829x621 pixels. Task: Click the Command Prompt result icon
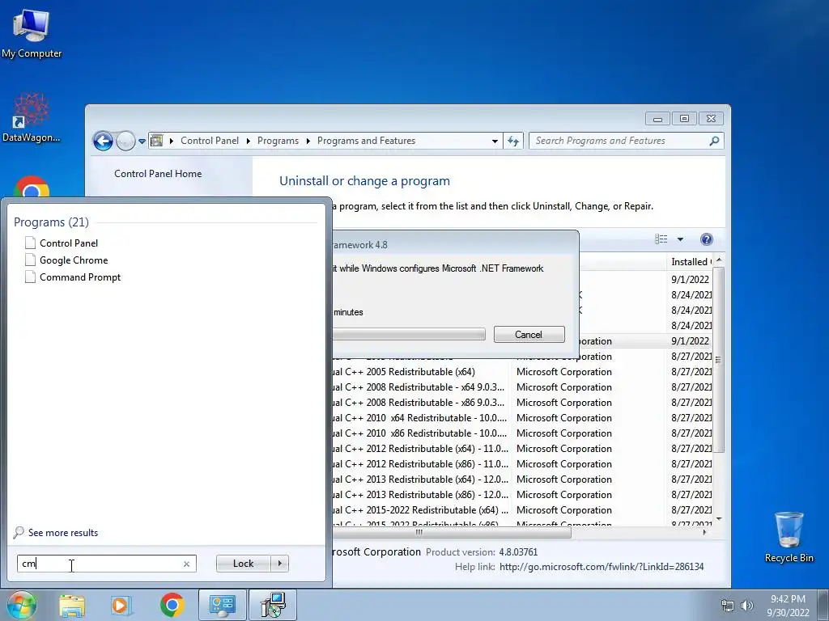pyautogui.click(x=30, y=277)
